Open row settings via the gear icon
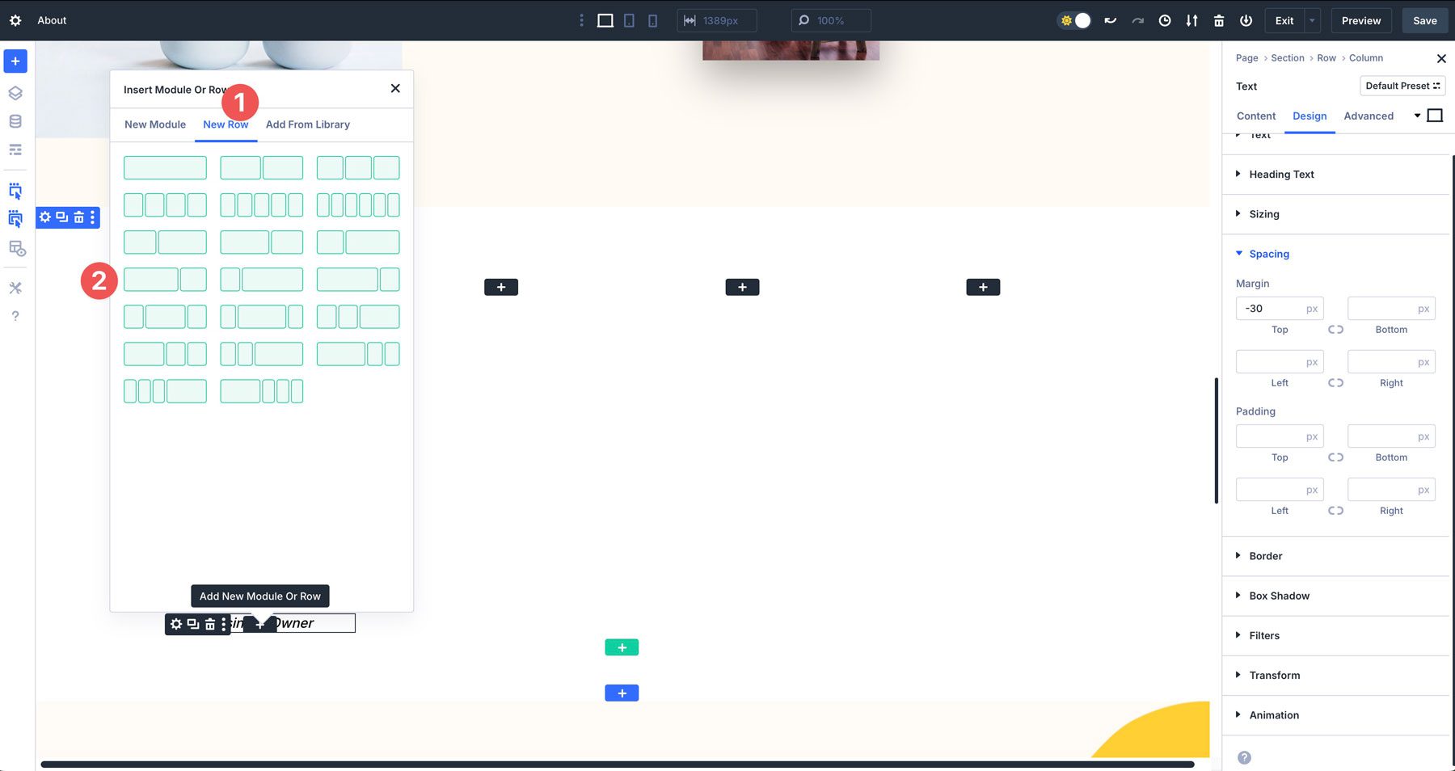The width and height of the screenshot is (1455, 771). [44, 217]
